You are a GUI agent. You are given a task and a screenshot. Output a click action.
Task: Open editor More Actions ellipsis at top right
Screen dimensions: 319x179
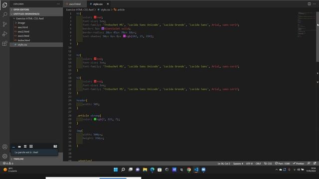(315, 4)
